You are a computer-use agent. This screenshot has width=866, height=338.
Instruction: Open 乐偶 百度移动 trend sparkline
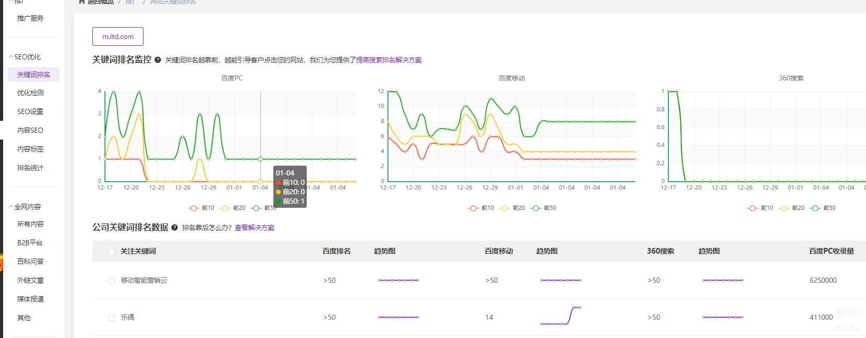(x=560, y=316)
